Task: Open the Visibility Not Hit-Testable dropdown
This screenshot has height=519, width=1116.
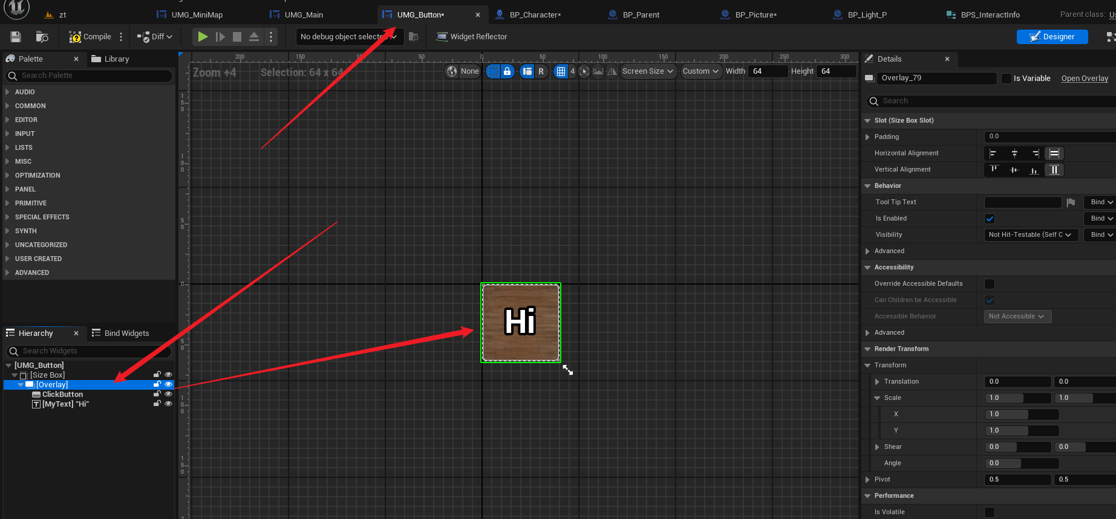Action: [x=1031, y=235]
